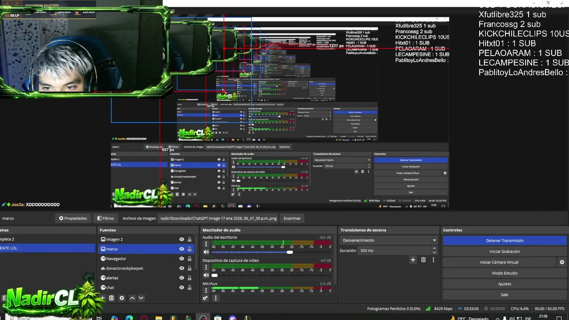Select the chat source row
569x320 pixels.
146,288
